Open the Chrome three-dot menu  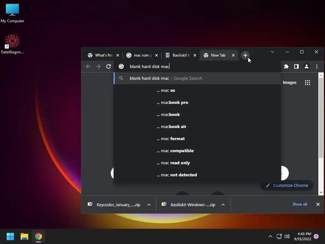[317, 66]
